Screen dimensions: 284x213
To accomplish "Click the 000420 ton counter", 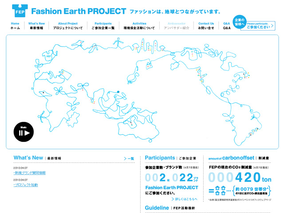I will point(240,177).
